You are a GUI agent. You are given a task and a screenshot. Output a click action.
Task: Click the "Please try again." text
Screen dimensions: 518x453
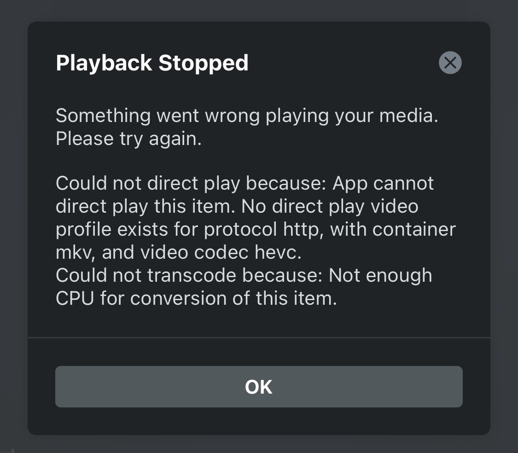point(128,139)
